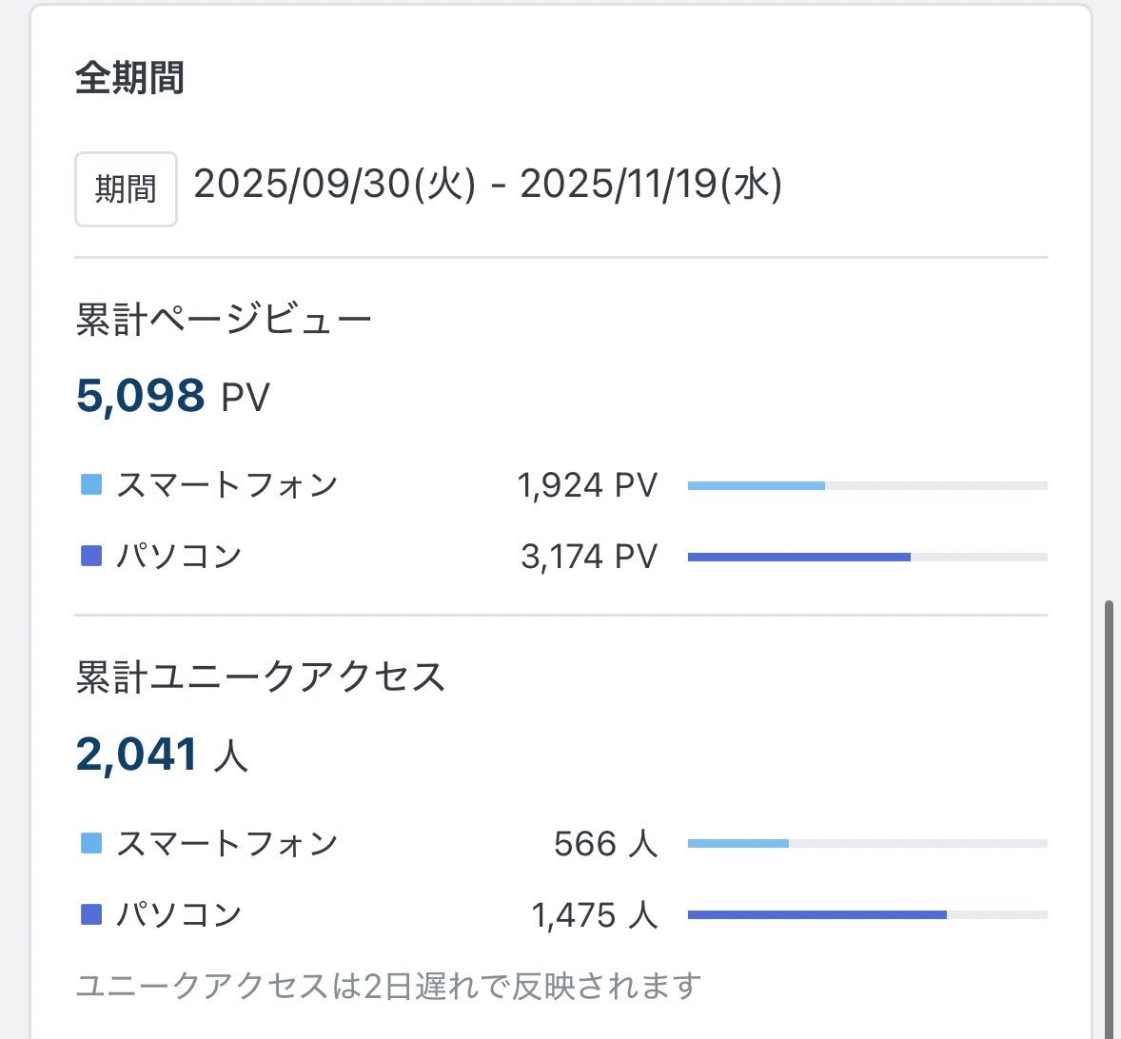Screen dimensions: 1121x1039
Task: Click the 2025/09/30 - 2025/11/19 date range
Action: (x=487, y=185)
